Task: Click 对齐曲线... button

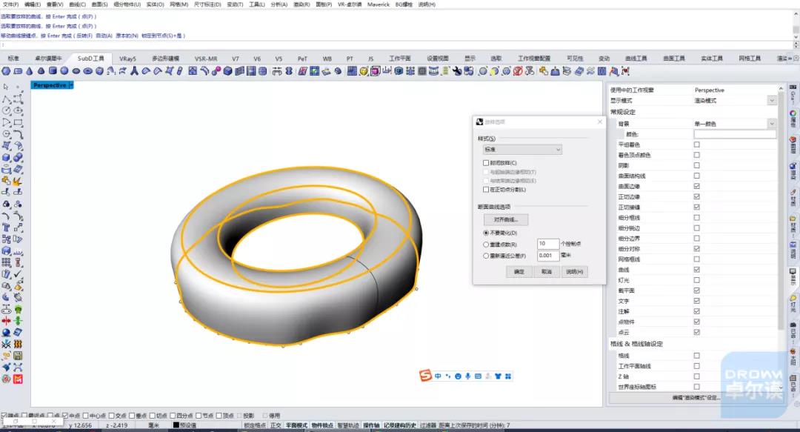Action: click(x=506, y=219)
